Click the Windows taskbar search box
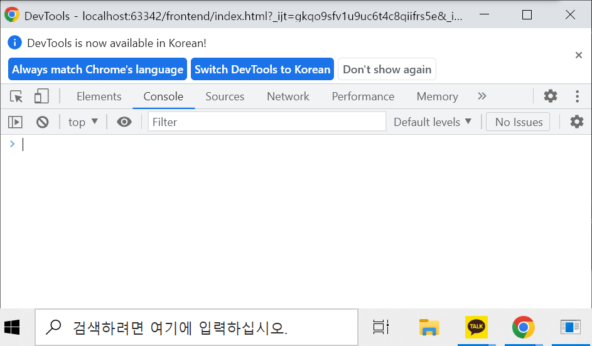The width and height of the screenshot is (592, 346). coord(196,327)
